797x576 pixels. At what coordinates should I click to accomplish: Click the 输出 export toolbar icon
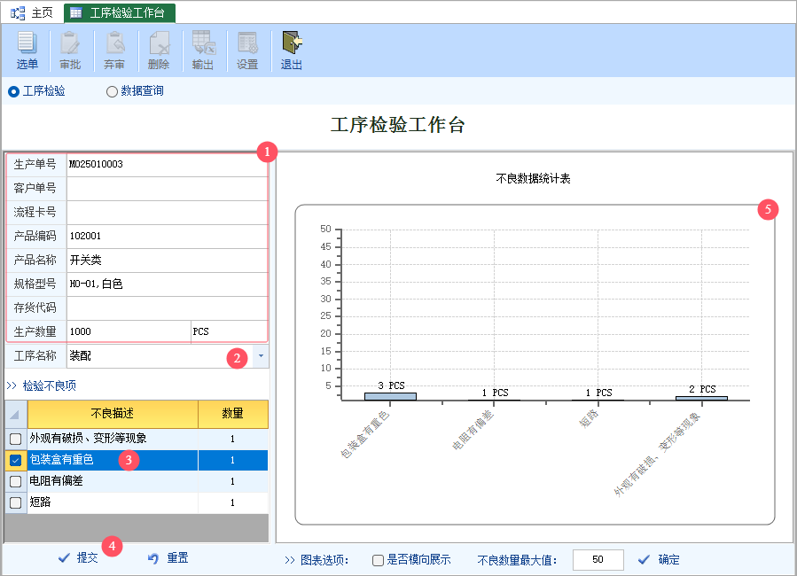203,43
